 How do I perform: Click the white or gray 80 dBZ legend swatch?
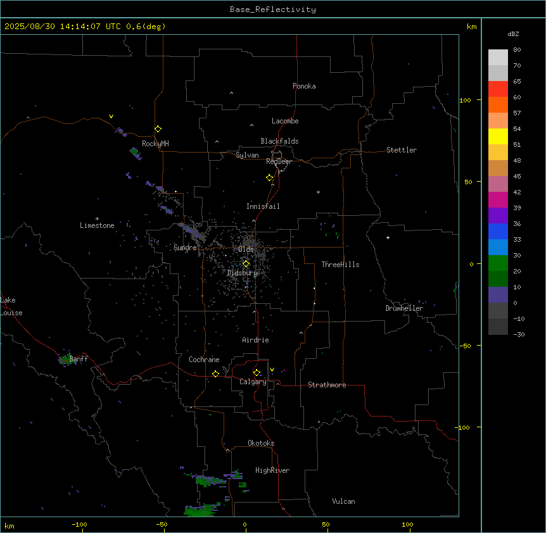click(498, 58)
